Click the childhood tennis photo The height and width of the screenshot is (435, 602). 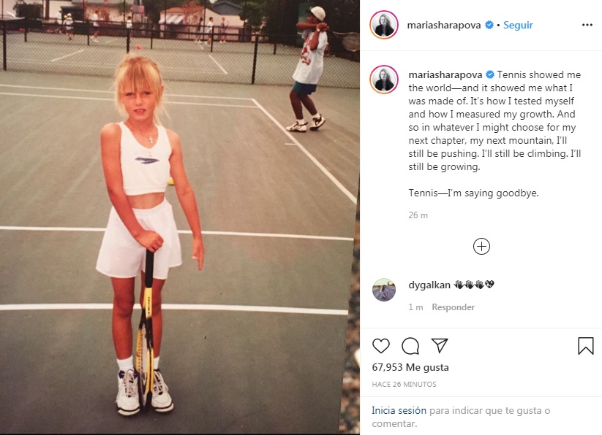point(180,217)
